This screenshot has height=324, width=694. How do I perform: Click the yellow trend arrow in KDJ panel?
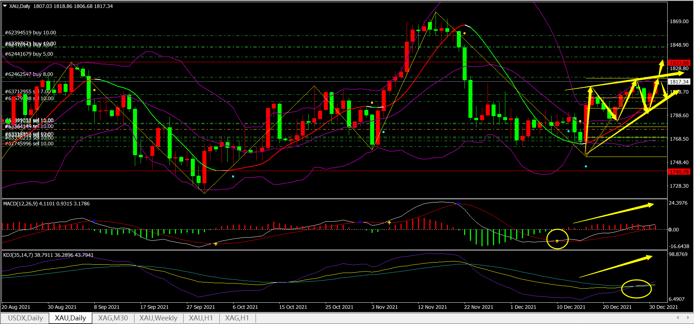616,267
